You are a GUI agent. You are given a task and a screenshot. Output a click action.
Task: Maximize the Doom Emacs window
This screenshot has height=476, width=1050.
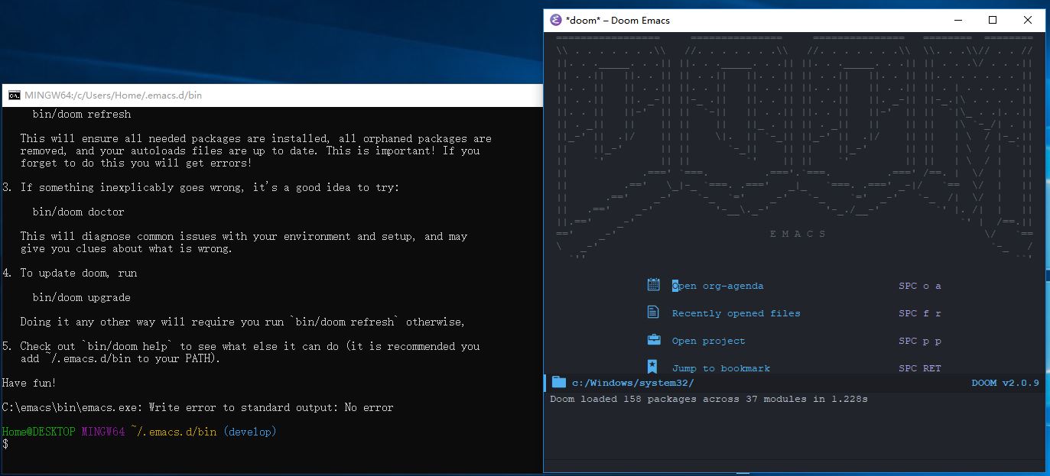[993, 20]
